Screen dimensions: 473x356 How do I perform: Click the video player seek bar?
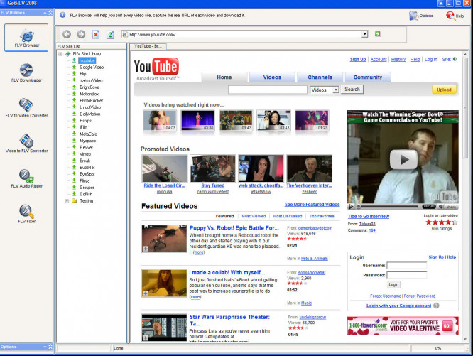pyautogui.click(x=388, y=207)
